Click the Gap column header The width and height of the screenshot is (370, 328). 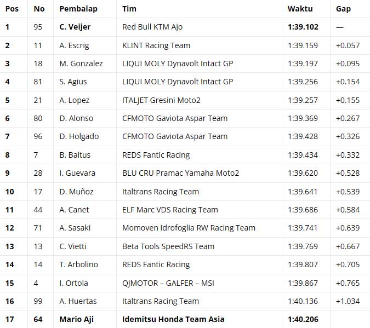[x=343, y=9]
